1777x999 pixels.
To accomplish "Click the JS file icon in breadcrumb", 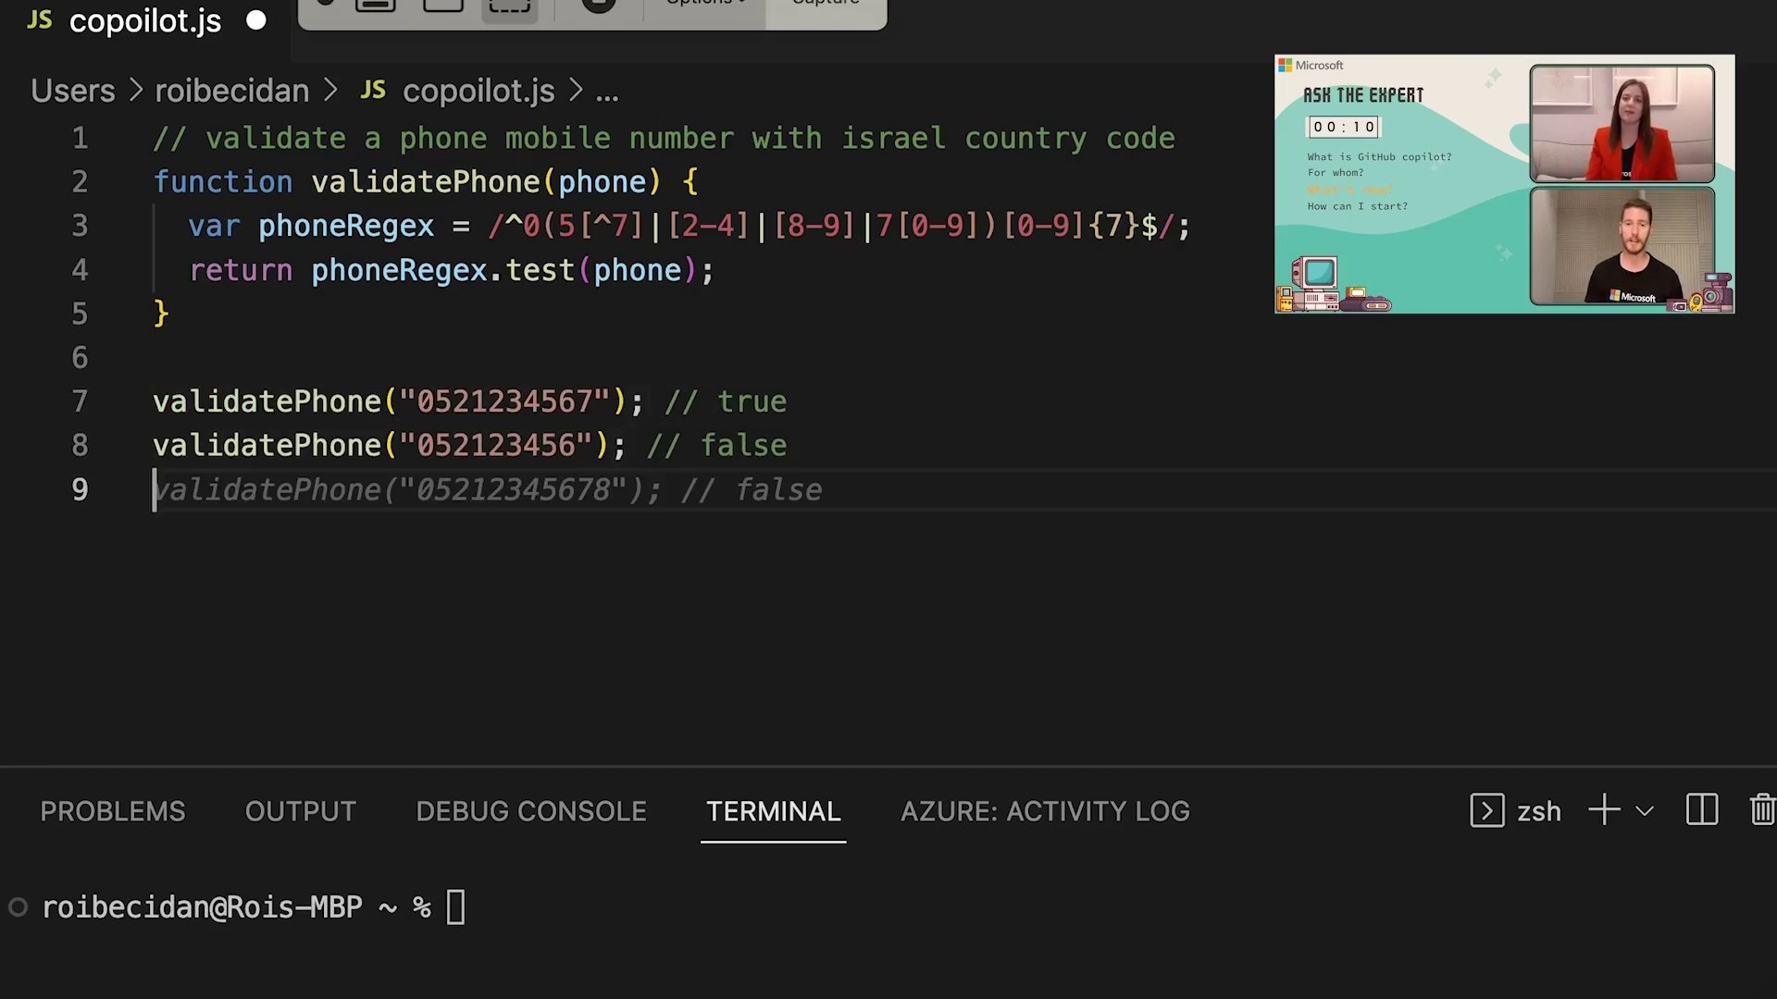I will tap(372, 90).
